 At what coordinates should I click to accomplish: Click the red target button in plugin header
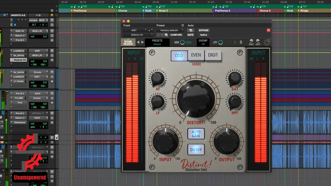[268, 30]
